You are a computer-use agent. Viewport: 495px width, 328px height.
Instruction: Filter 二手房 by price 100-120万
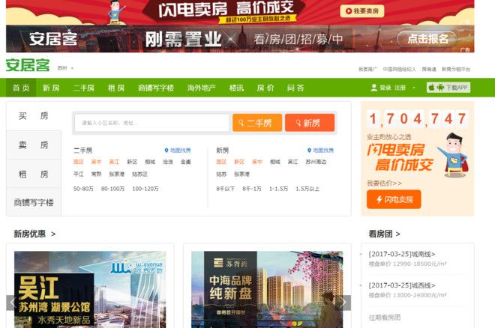(145, 189)
